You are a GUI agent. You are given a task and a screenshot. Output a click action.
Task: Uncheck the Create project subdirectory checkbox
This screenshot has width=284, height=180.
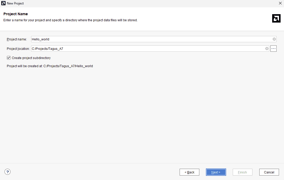coord(9,58)
